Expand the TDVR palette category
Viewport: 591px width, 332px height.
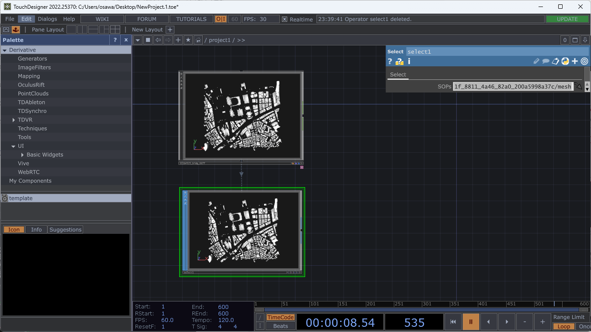13,120
